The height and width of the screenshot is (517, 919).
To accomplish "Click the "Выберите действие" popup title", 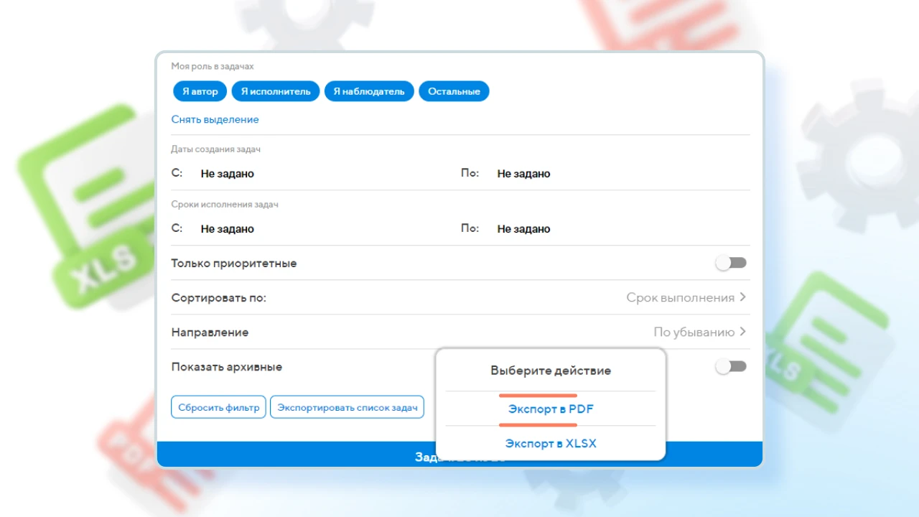I will [x=551, y=371].
